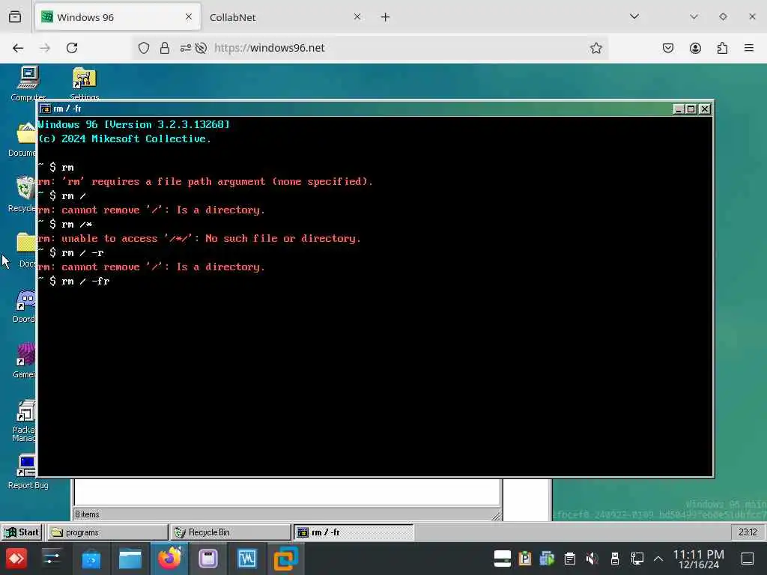This screenshot has height=575, width=767.
Task: Click the Windows 96 tray clock 23:12
Action: pyautogui.click(x=748, y=532)
